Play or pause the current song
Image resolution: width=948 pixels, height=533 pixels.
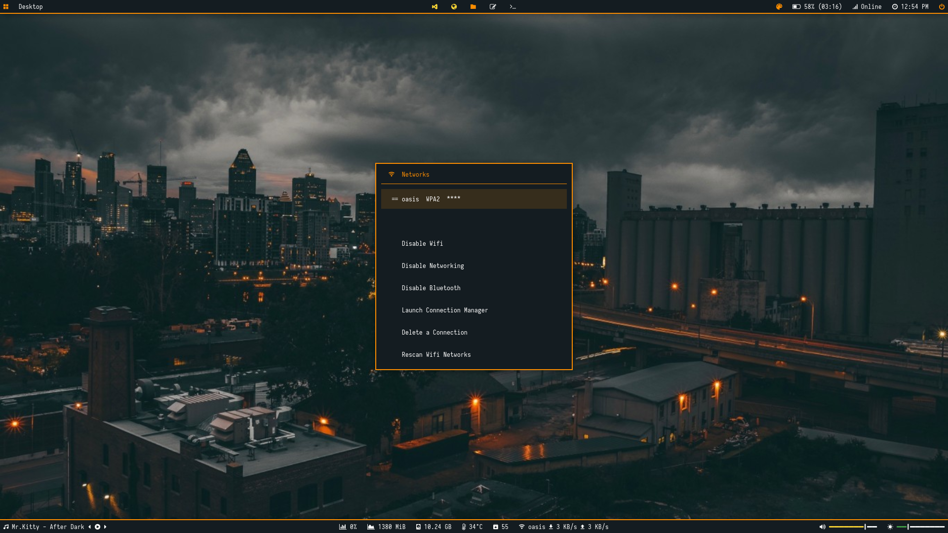point(97,527)
